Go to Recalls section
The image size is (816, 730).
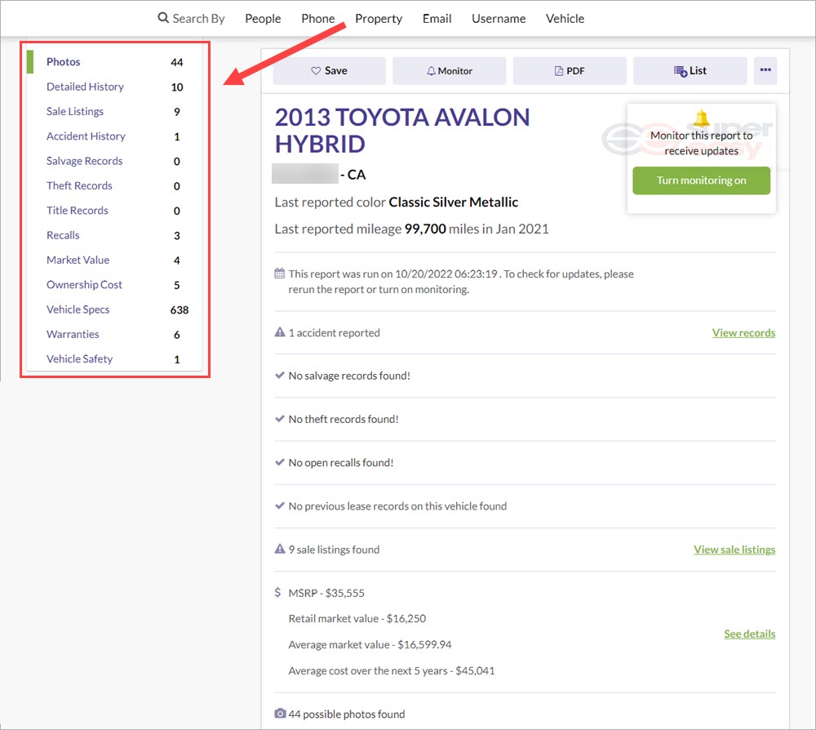click(x=63, y=235)
